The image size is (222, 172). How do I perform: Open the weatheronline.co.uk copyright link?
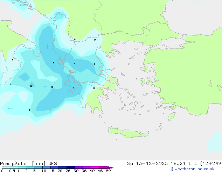point(193,169)
